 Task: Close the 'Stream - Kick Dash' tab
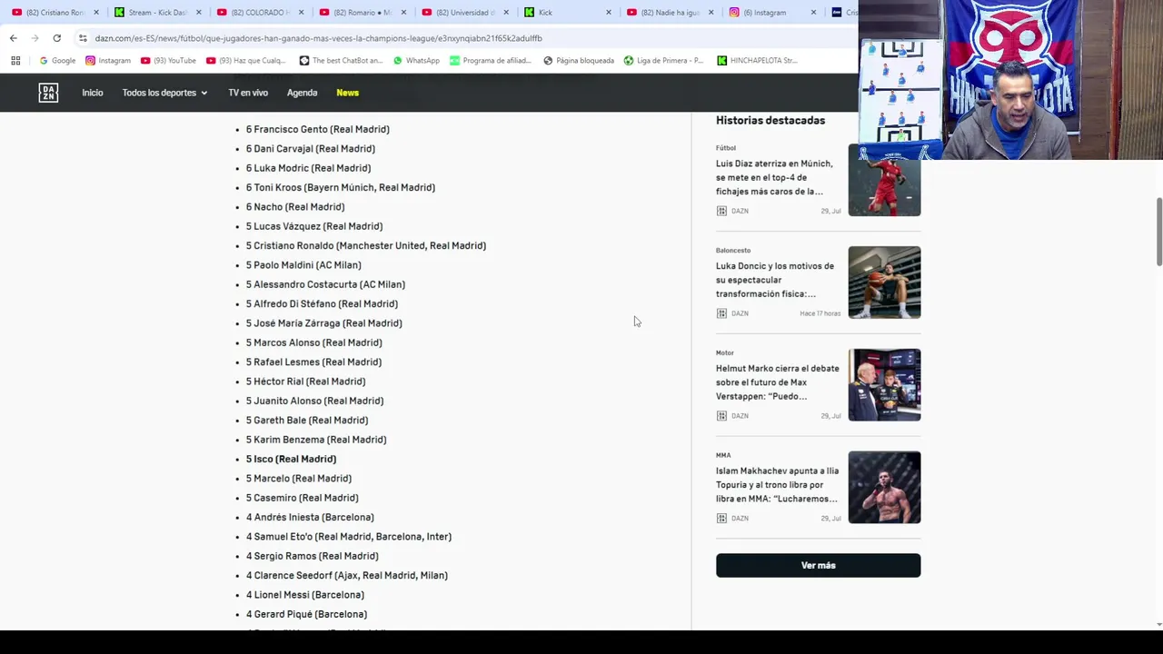click(198, 13)
